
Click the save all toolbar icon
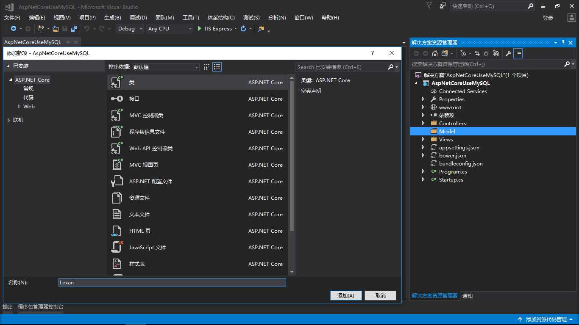(x=74, y=28)
